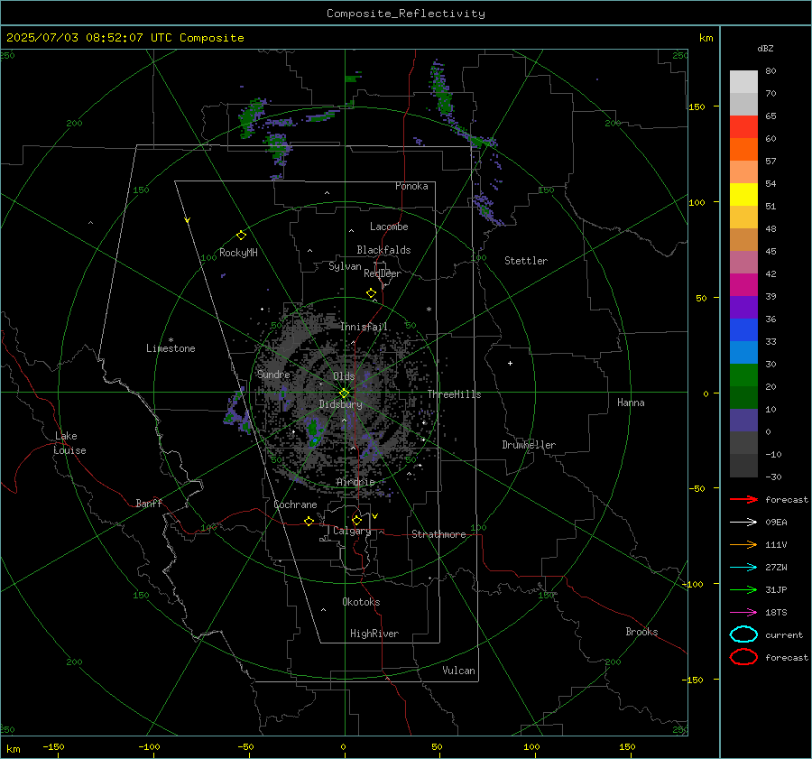Click the cyan 27ZW arrow icon
812x759 pixels.
(743, 568)
